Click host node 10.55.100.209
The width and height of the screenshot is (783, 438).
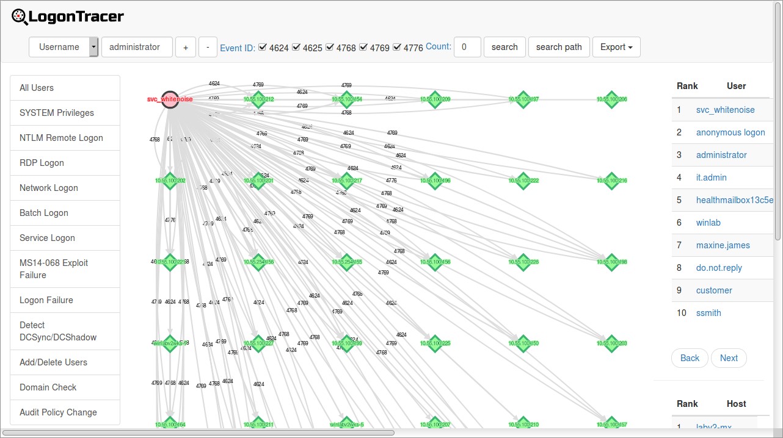pyautogui.click(x=434, y=99)
